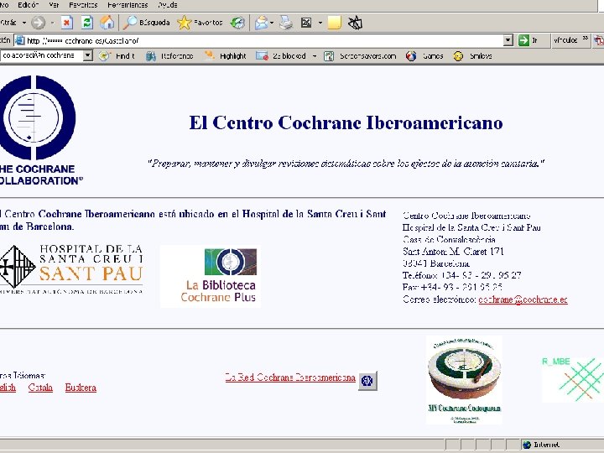Image resolution: width=604 pixels, height=453 pixels.
Task: Click the Hospital de la Santa Creu i Sant Pau logo
Action: point(71,269)
